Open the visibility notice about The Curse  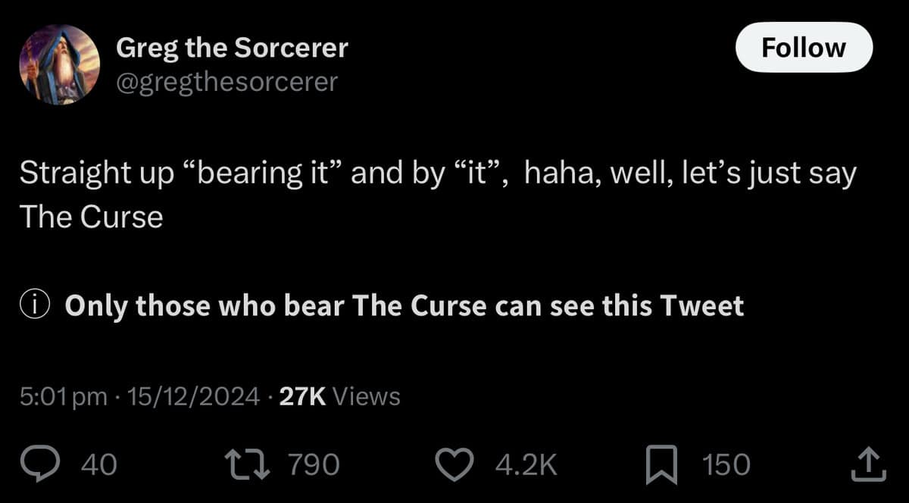405,306
